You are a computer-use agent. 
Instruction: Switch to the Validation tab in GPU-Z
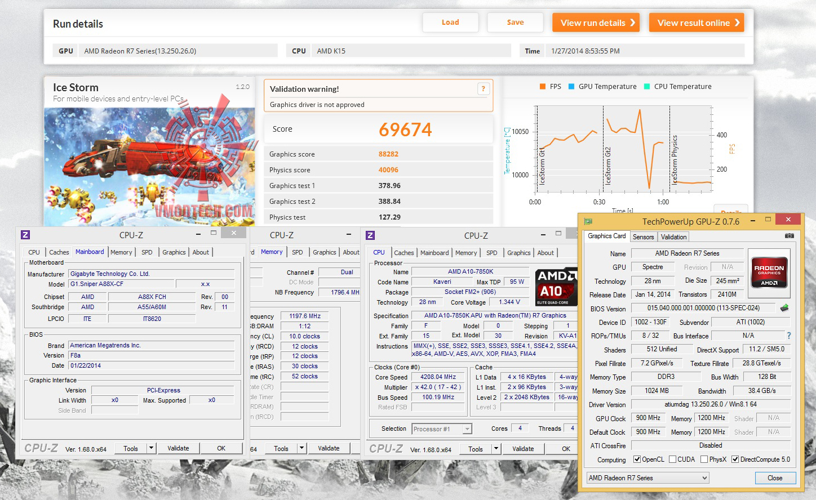[x=673, y=237]
